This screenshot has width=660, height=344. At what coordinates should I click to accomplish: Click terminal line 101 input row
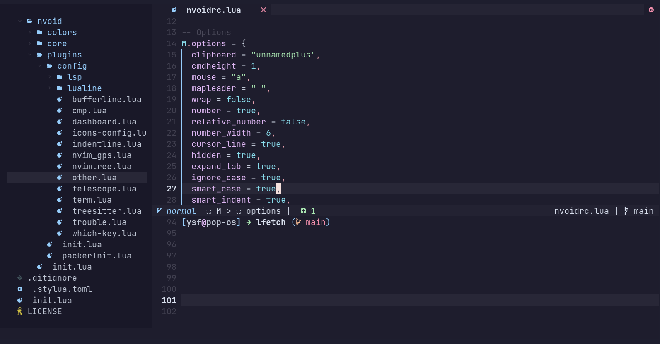[420, 300]
